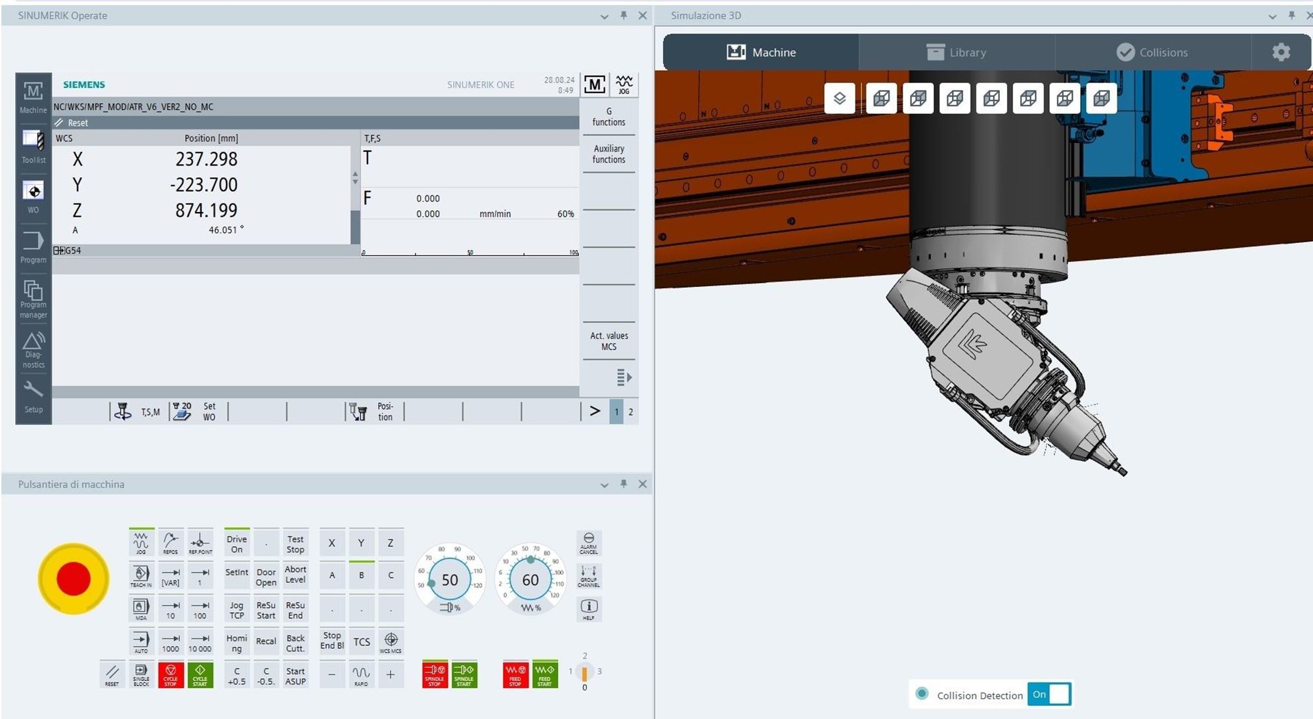Activate AUTO mode
1313x719 pixels.
pos(140,642)
